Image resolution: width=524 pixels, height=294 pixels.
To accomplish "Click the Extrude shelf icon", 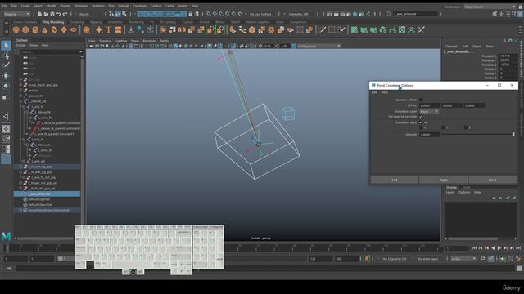I will (233, 30).
